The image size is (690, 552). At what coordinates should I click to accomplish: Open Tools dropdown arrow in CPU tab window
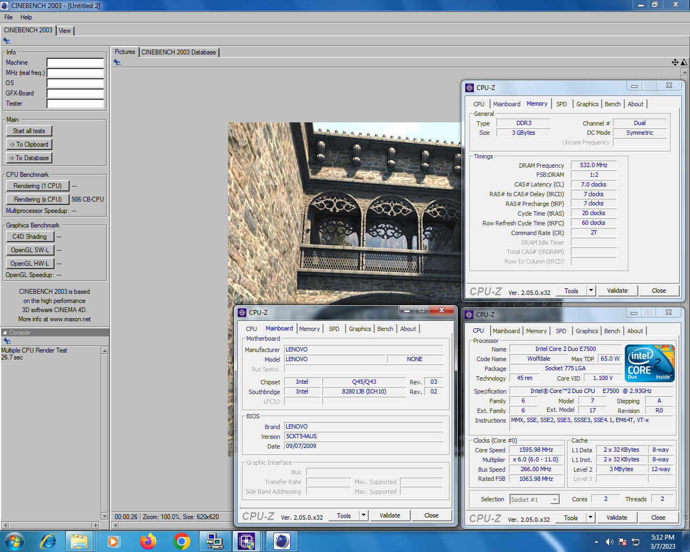[x=590, y=517]
